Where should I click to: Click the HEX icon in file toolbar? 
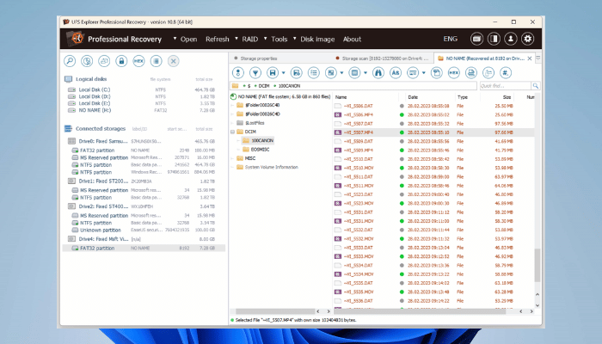click(454, 72)
